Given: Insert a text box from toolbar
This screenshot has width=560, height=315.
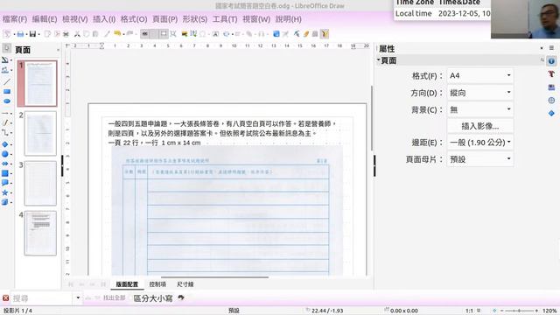Looking at the screenshot, I should coord(193,34).
